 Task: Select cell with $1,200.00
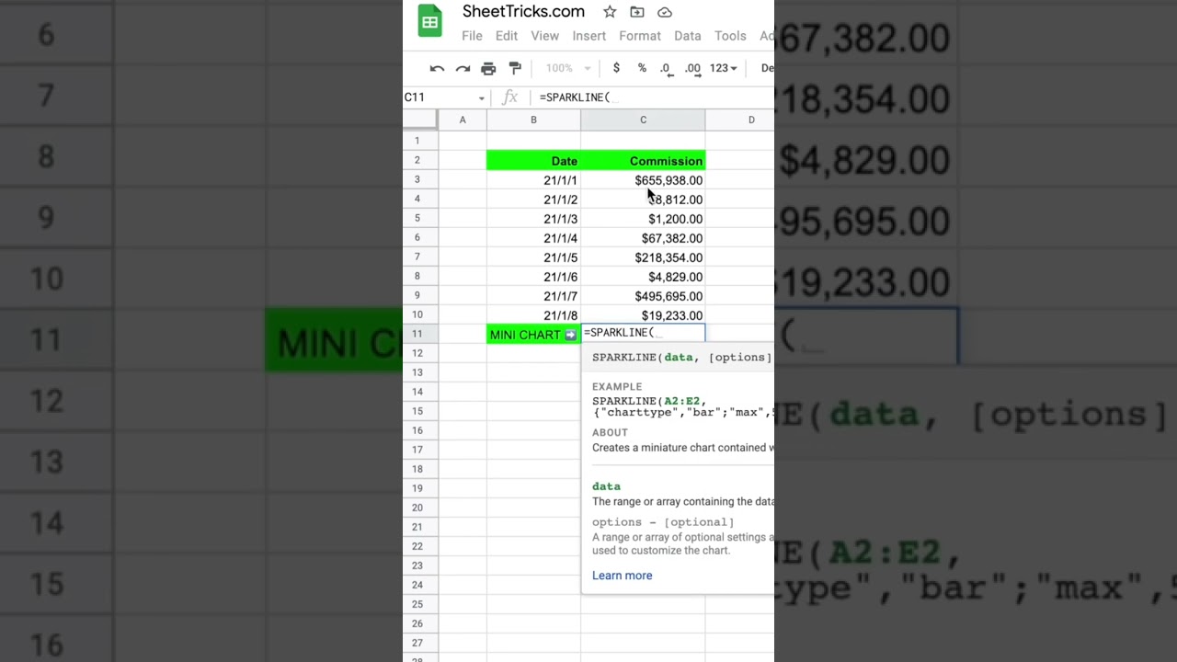point(643,219)
